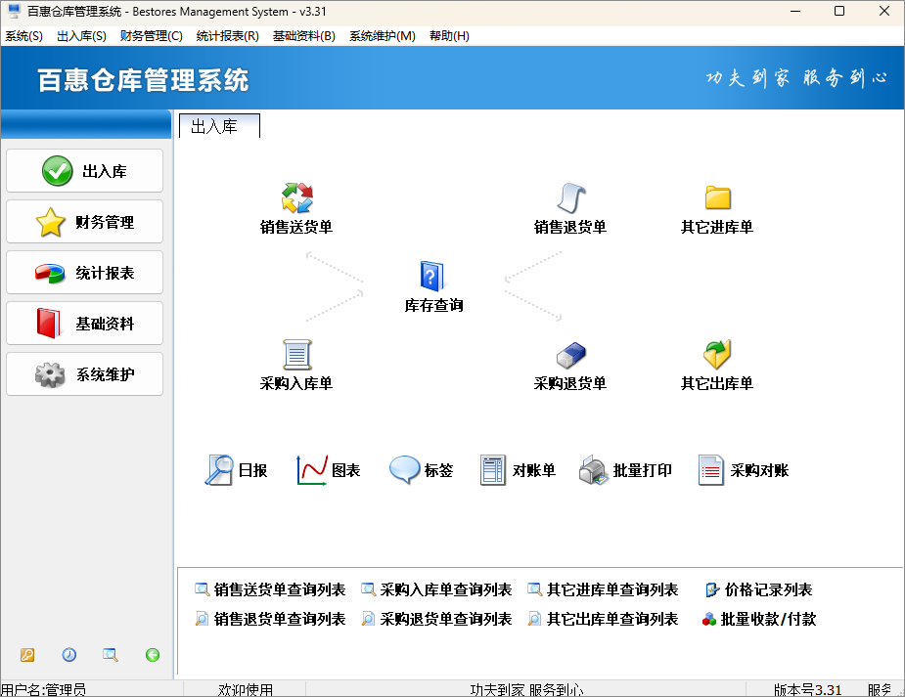
Task: Open the 出入库(S) menu
Action: click(x=81, y=36)
